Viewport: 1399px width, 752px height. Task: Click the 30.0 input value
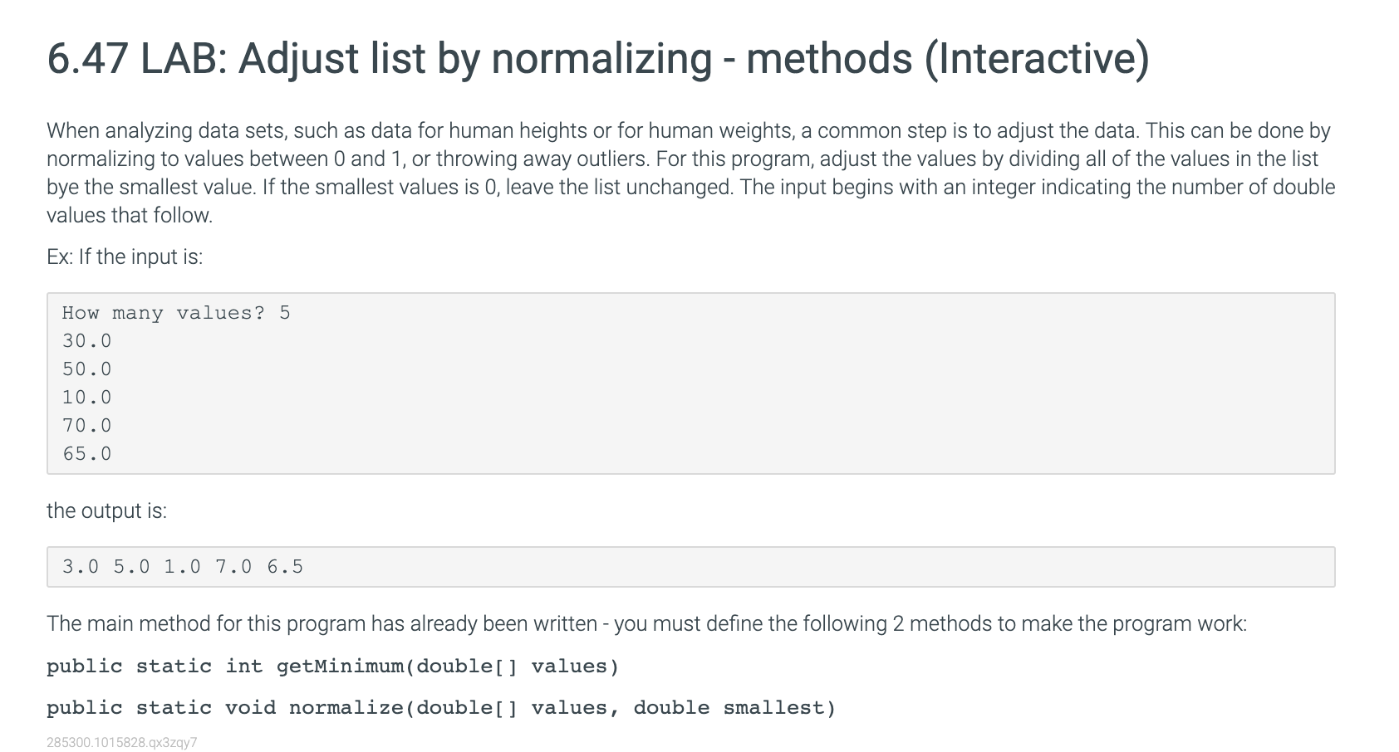click(x=86, y=341)
